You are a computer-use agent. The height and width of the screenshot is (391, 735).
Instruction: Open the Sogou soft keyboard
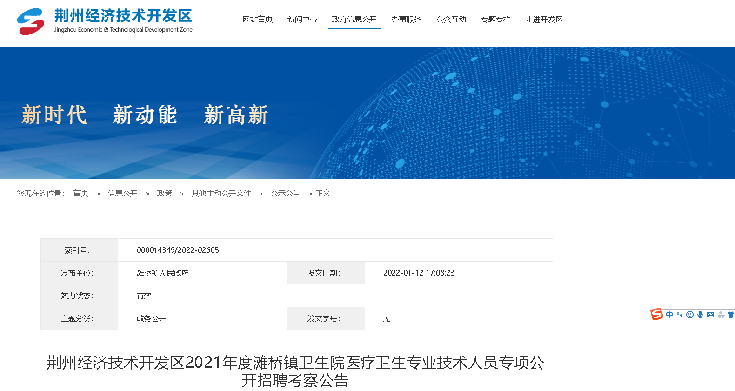[710, 315]
